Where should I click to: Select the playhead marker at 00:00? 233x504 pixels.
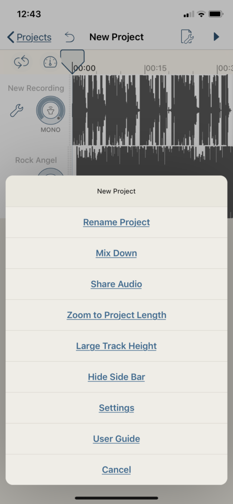pyautogui.click(x=72, y=62)
